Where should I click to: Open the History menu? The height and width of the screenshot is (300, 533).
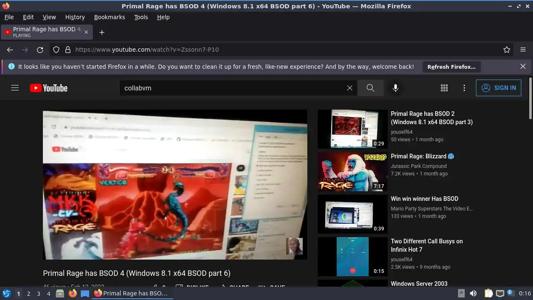click(x=75, y=17)
